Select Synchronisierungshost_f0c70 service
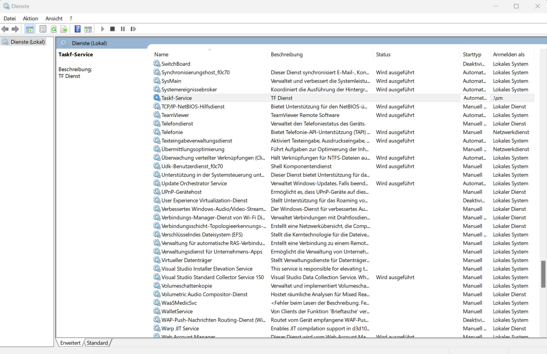 click(x=196, y=72)
